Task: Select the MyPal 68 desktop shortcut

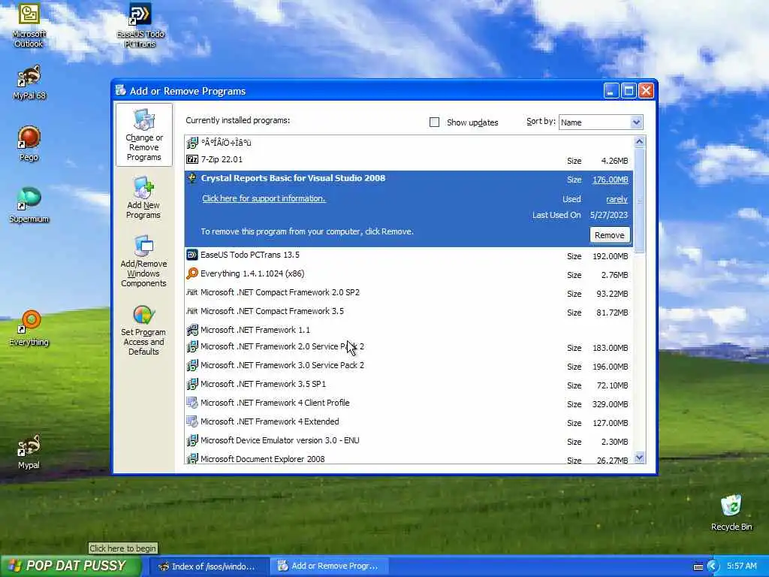Action: 29,83
